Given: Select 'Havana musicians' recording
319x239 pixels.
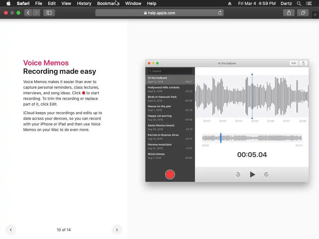Looking at the screenshot, I should 170,146.
